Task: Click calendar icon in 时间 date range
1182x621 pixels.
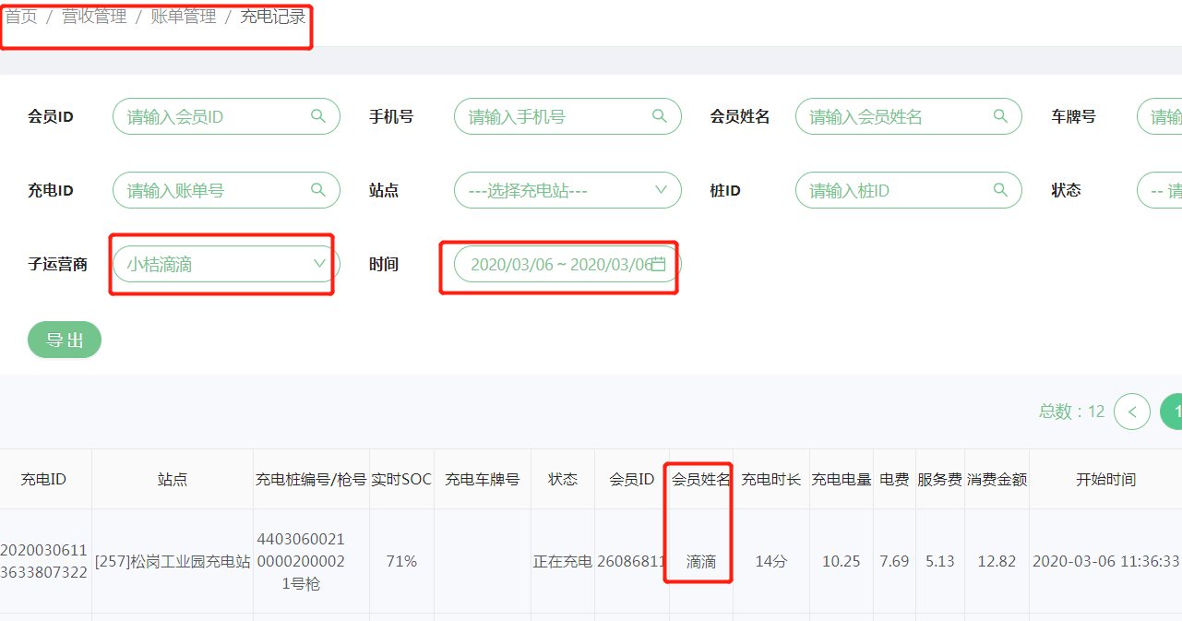Action: [x=659, y=264]
